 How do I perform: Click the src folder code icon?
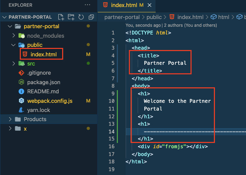pos(22,63)
